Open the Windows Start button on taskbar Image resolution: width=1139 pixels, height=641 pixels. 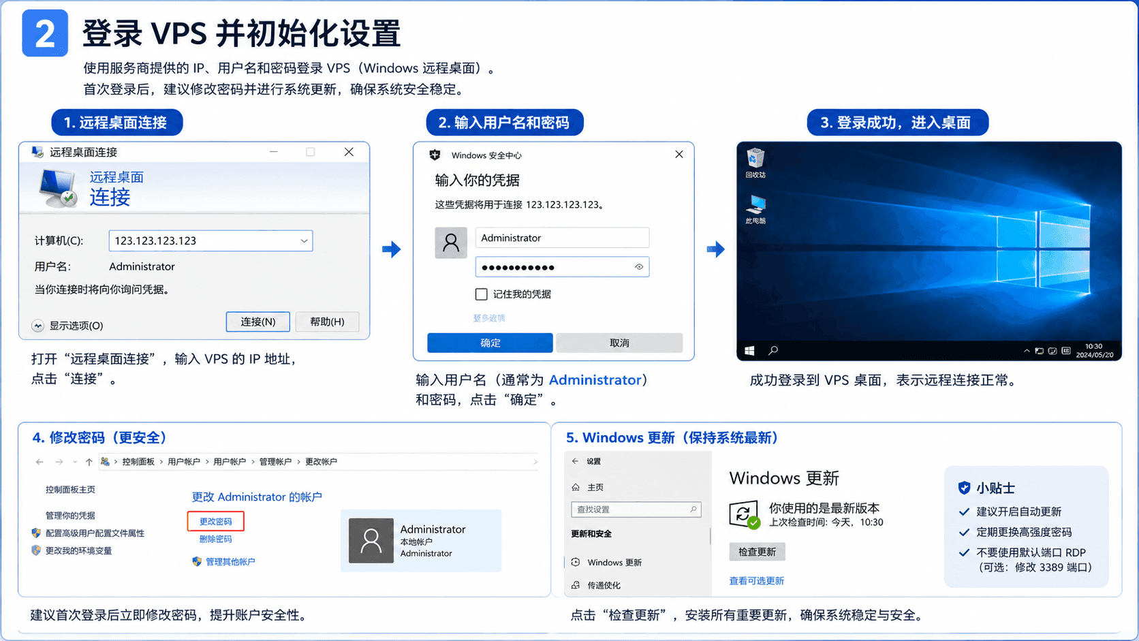[x=749, y=350]
